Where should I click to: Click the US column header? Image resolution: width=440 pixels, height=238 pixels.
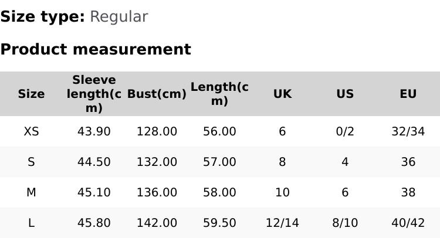345,94
